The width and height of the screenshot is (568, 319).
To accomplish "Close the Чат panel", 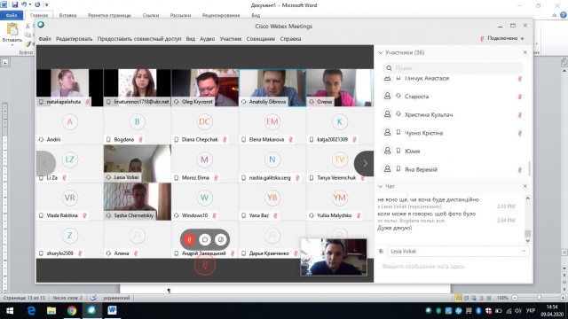I will click(x=525, y=186).
